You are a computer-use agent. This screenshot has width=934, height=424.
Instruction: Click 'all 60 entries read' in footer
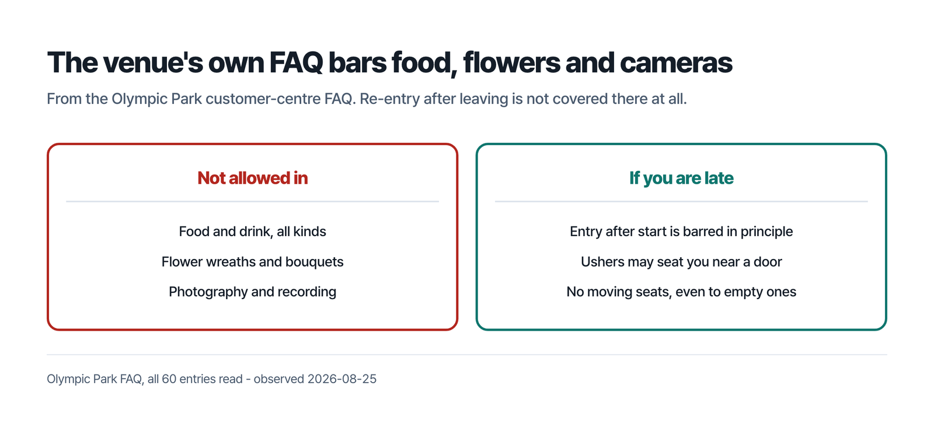pos(195,379)
